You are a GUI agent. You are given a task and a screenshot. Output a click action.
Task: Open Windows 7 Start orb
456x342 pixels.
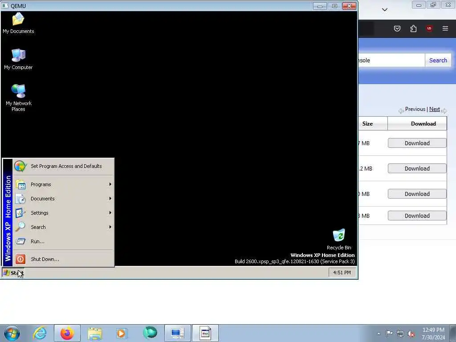(x=12, y=333)
